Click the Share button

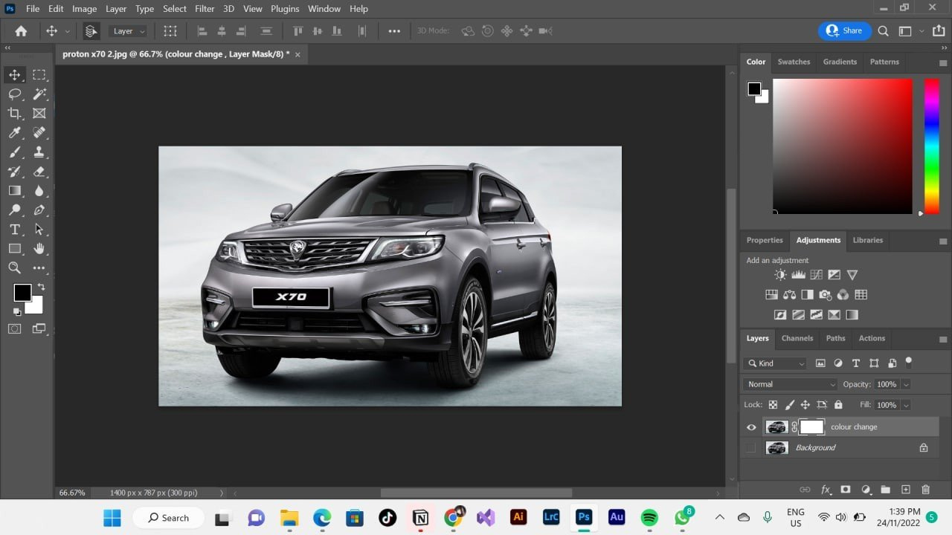pos(844,31)
